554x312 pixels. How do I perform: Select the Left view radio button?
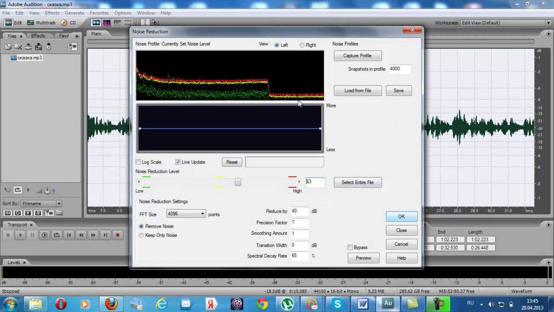point(277,45)
